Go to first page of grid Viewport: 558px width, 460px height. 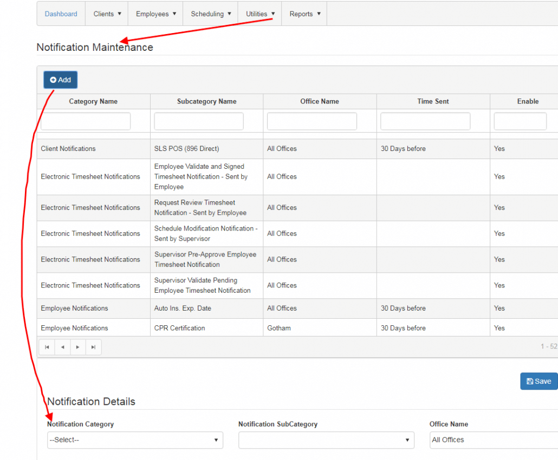tap(47, 347)
